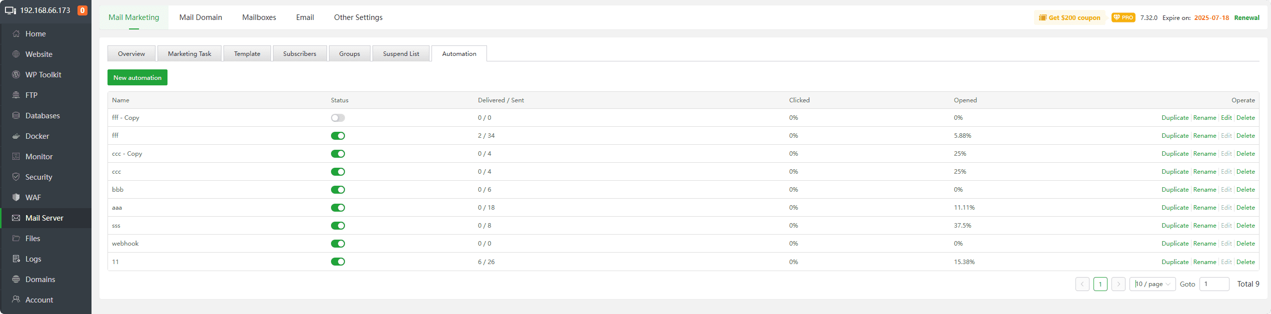1271x314 pixels.
Task: Go to next page arrow
Action: click(x=1118, y=284)
